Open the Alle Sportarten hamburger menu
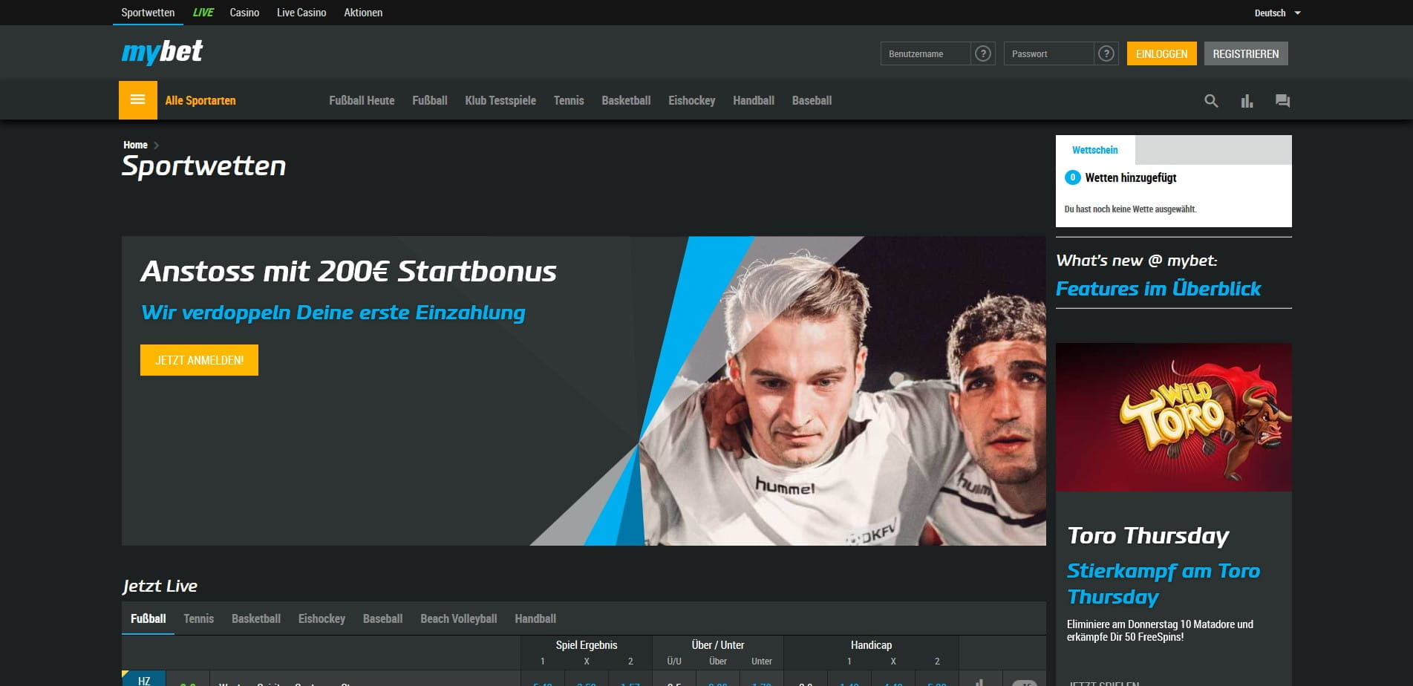The height and width of the screenshot is (686, 1413). pos(138,100)
